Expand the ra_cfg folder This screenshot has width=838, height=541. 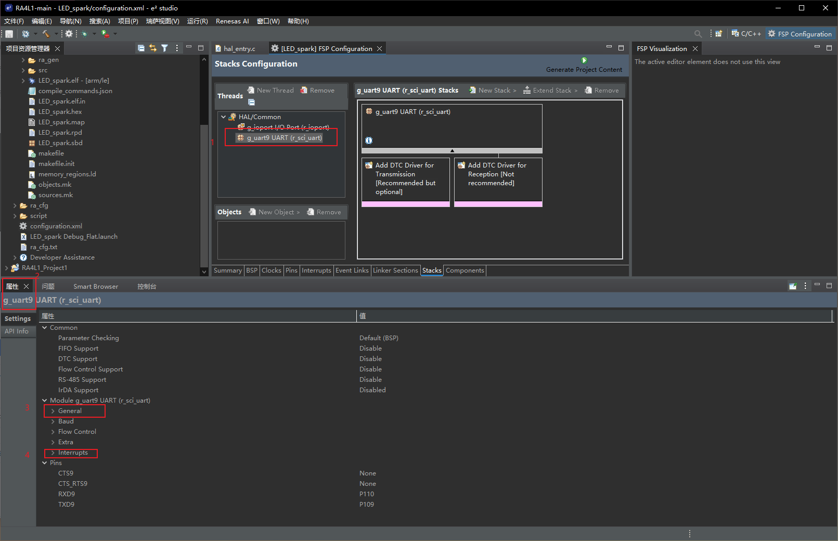point(15,205)
